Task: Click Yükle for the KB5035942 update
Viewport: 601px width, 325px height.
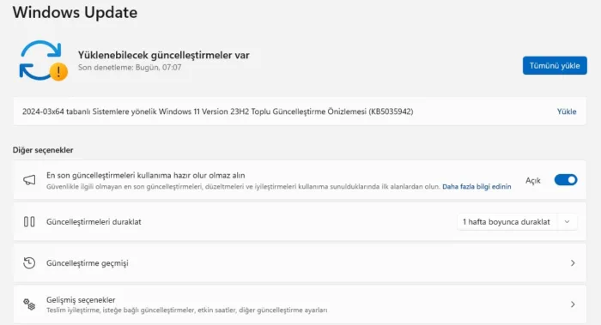Action: [x=567, y=111]
